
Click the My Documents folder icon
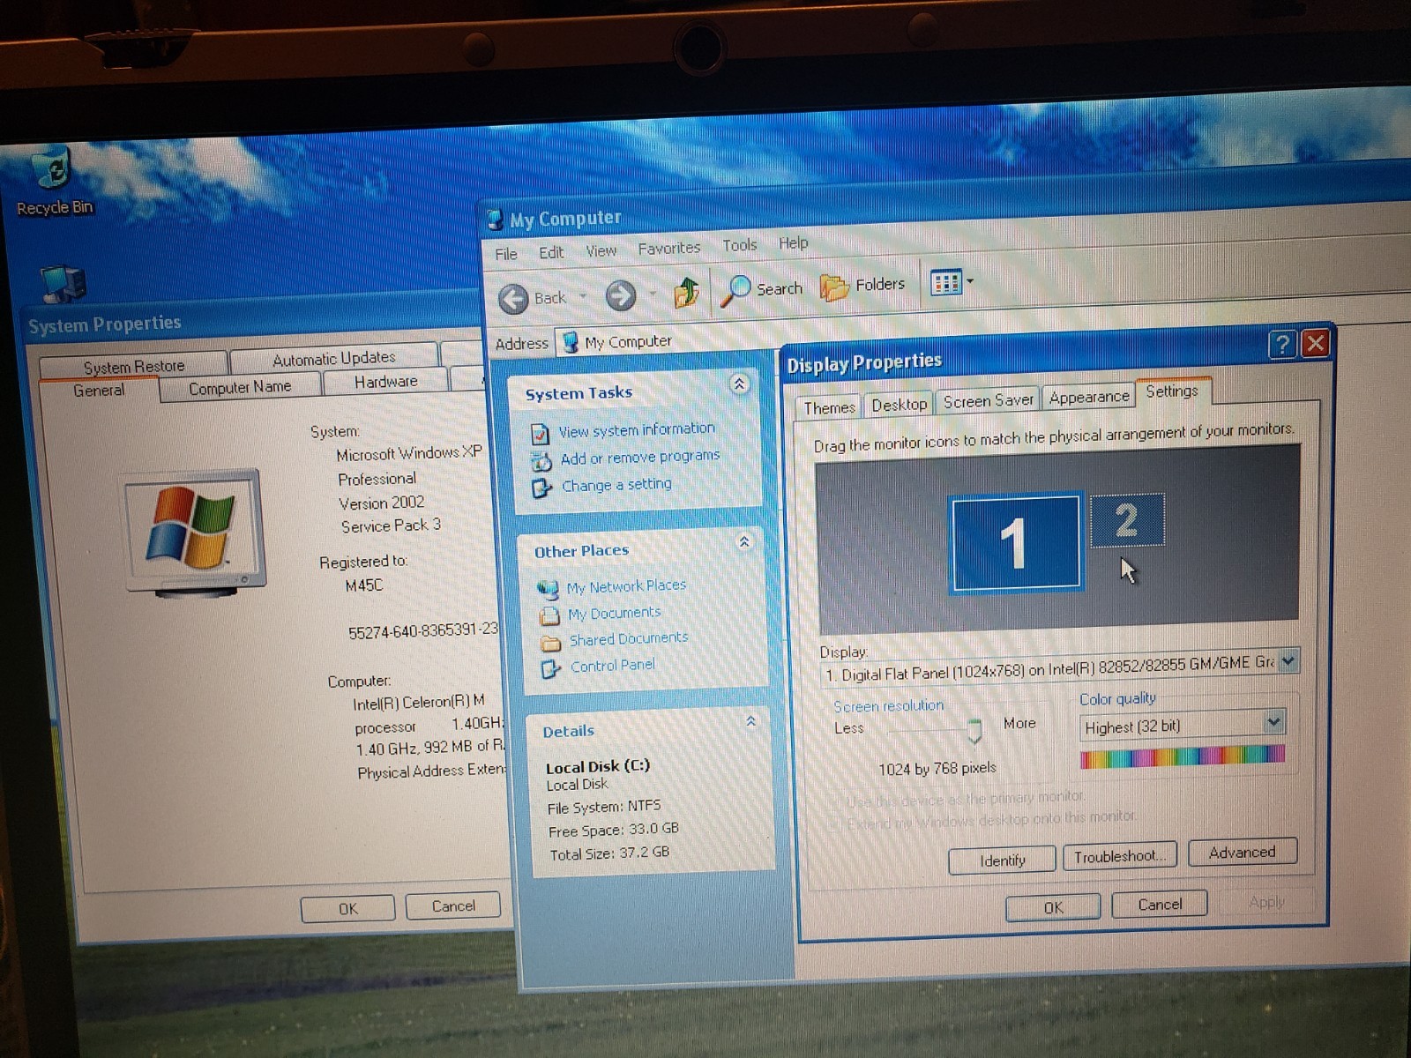pos(549,615)
